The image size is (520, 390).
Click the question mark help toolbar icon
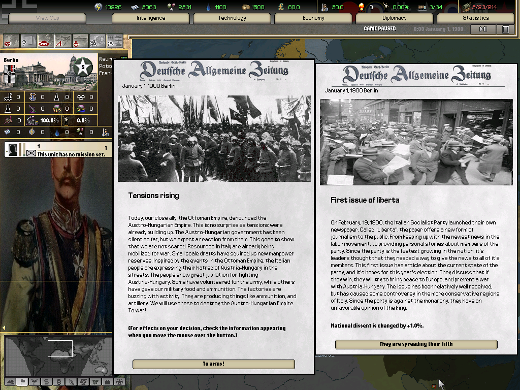pos(28,40)
